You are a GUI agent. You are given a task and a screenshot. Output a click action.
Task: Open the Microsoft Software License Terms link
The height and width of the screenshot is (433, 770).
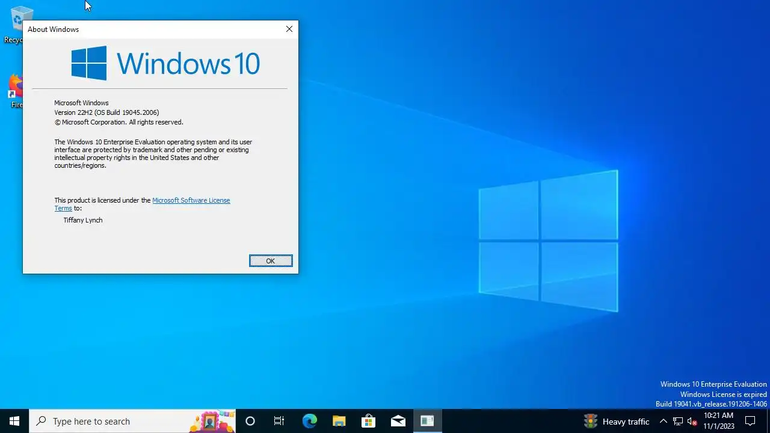tap(191, 200)
